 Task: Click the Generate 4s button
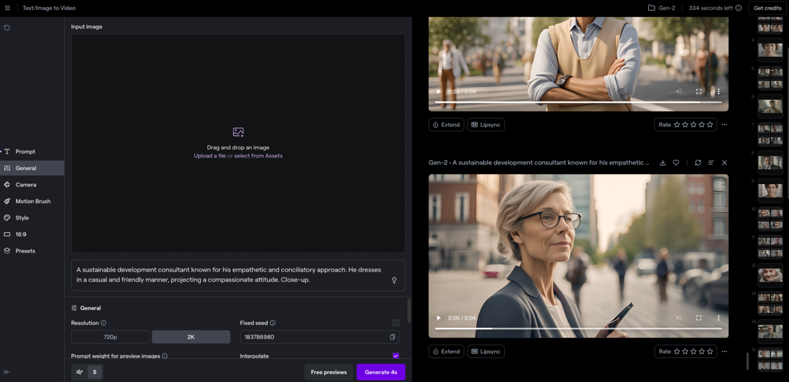[x=381, y=372]
